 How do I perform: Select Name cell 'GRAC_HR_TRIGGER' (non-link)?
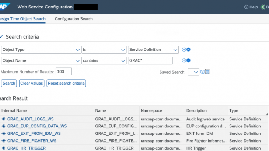(x=117, y=148)
